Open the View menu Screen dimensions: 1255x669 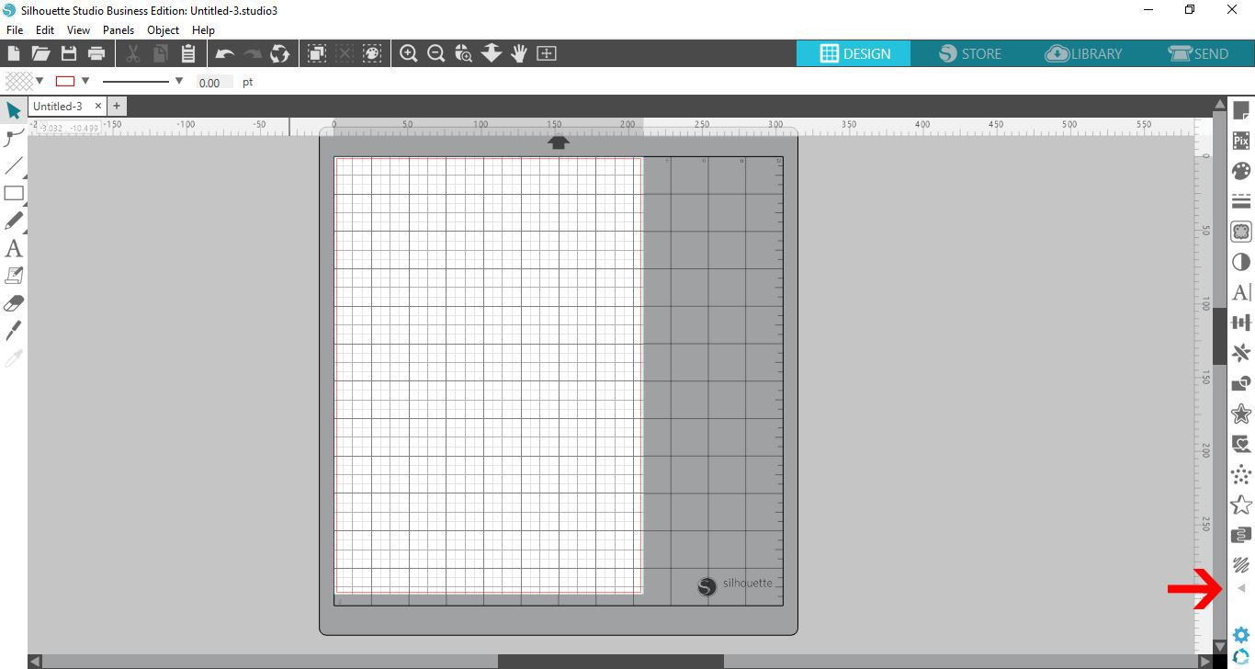coord(78,30)
